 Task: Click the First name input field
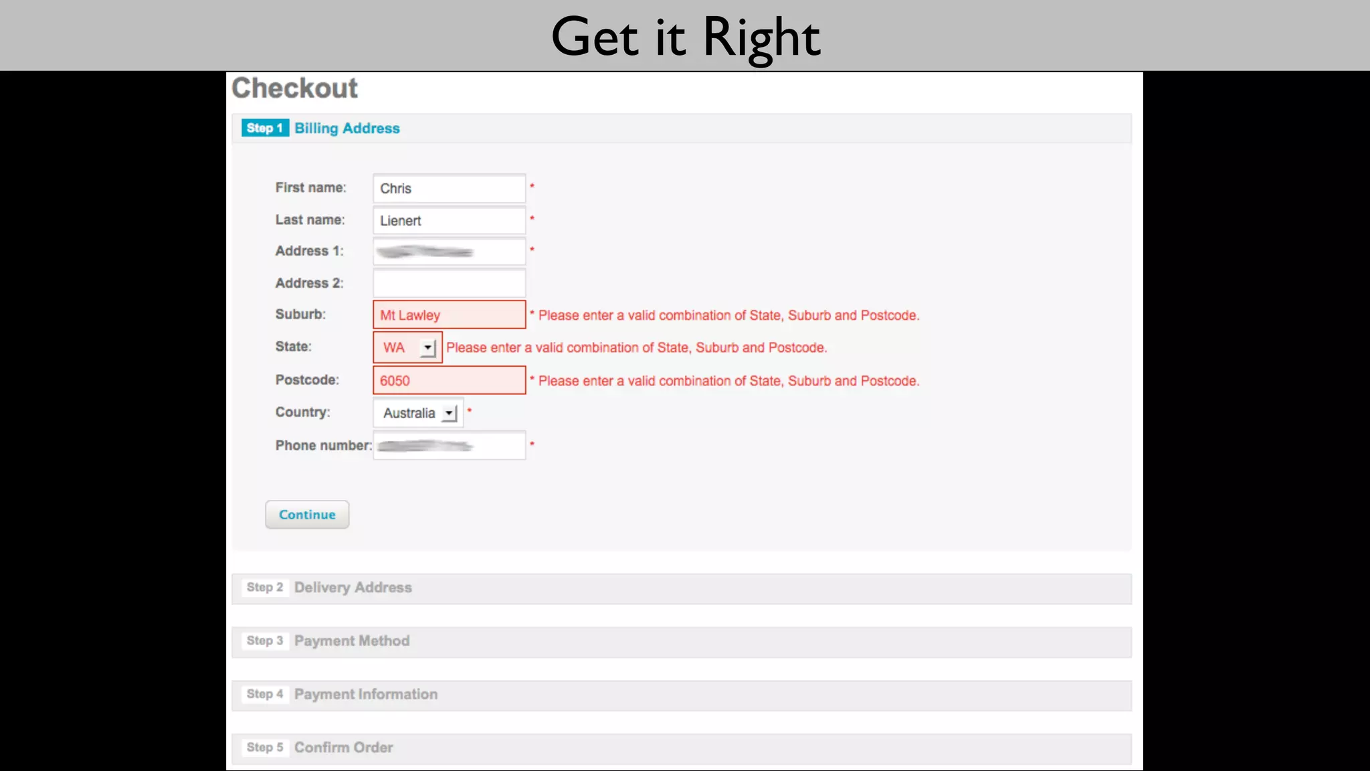[449, 189]
